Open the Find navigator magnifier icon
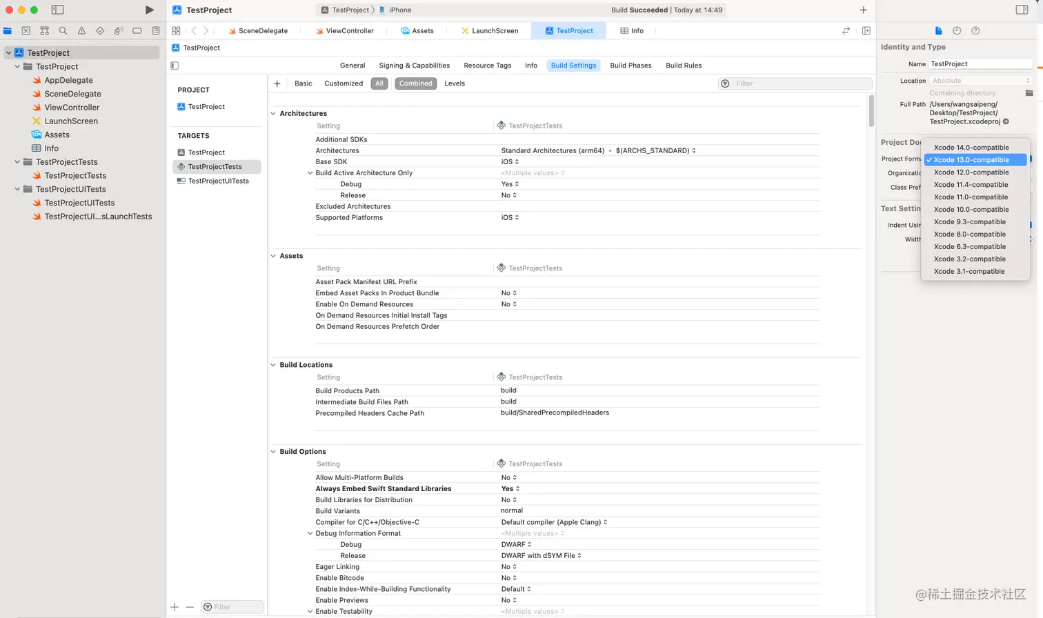1043x618 pixels. pyautogui.click(x=63, y=30)
